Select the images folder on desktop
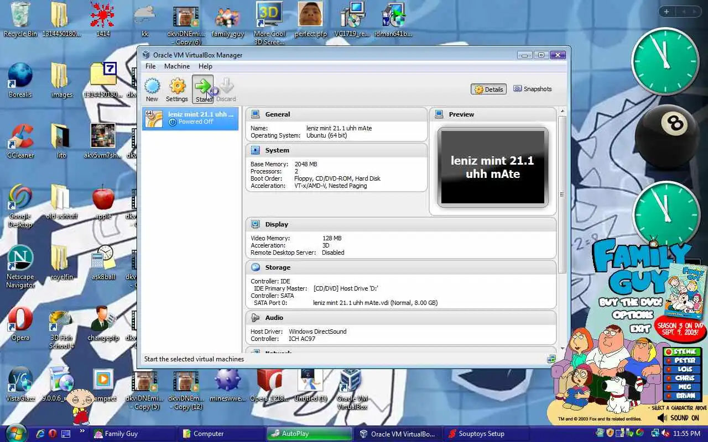 tap(61, 81)
